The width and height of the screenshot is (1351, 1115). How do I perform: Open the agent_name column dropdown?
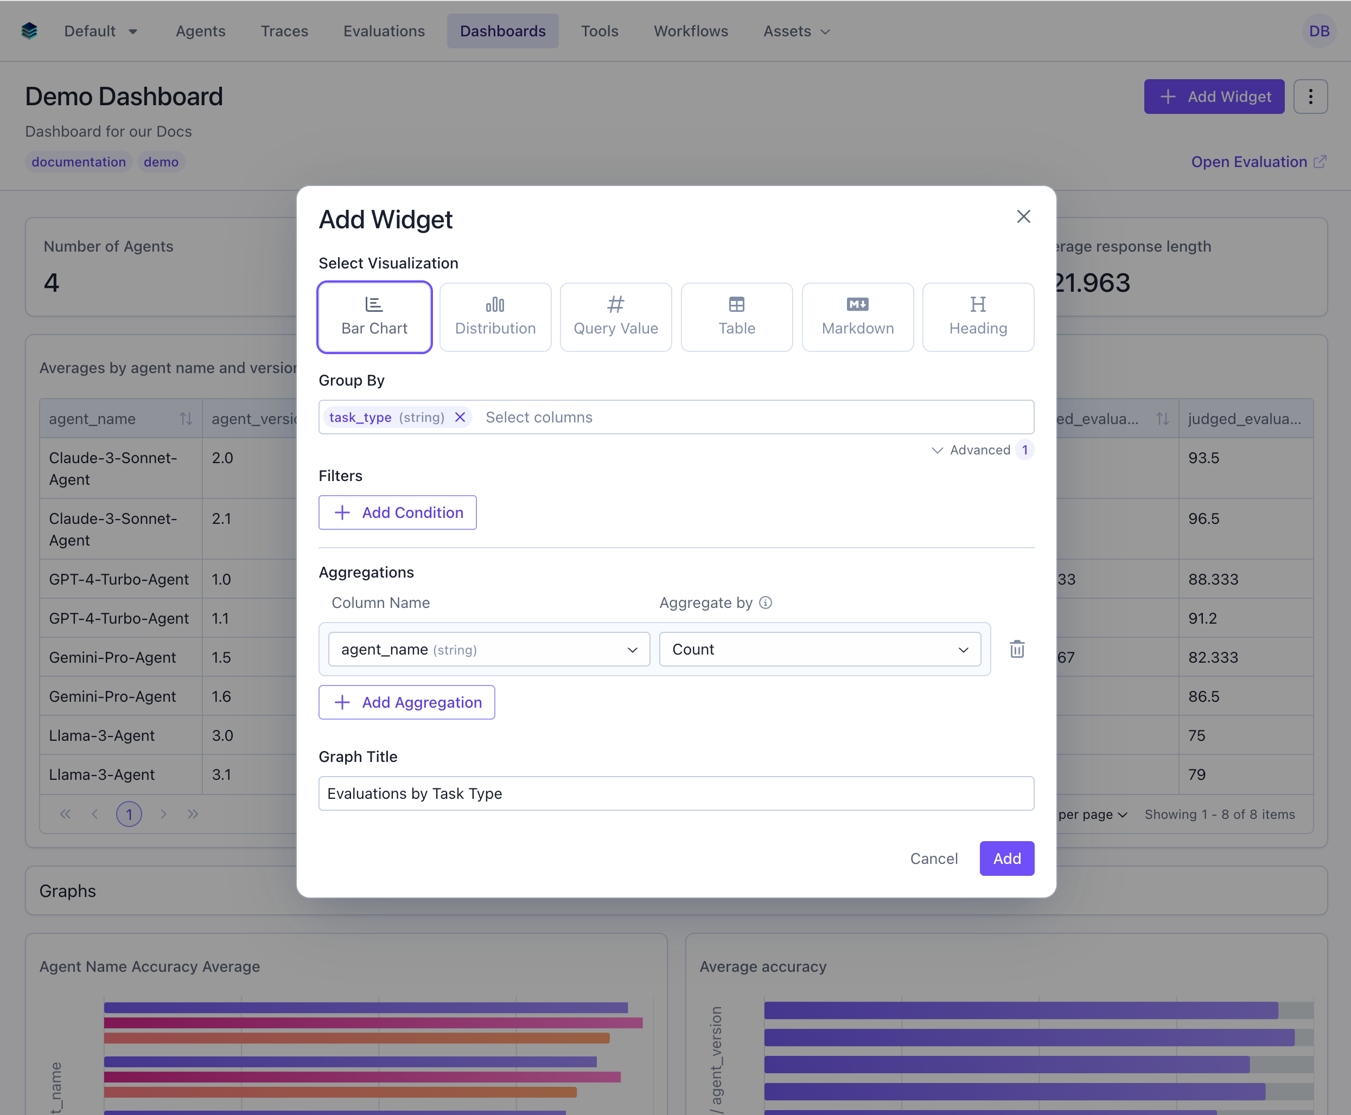[489, 649]
